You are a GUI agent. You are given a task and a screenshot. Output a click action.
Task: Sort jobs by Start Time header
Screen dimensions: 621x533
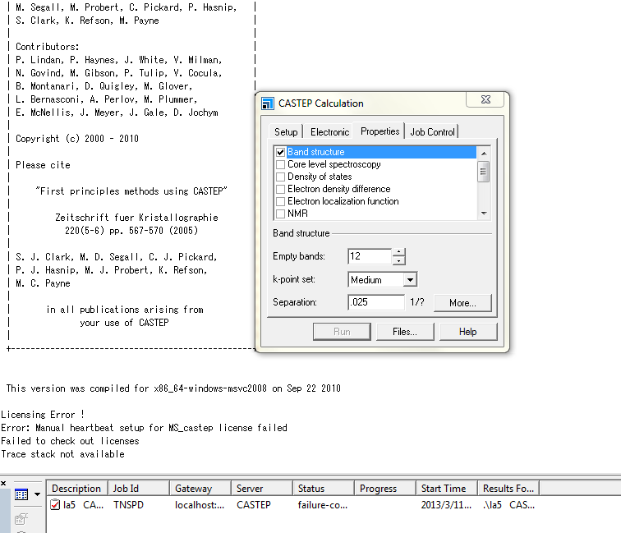(x=447, y=489)
